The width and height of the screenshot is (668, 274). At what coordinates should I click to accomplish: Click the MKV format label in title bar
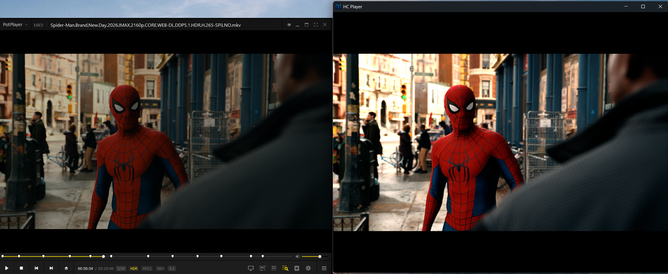(x=39, y=25)
